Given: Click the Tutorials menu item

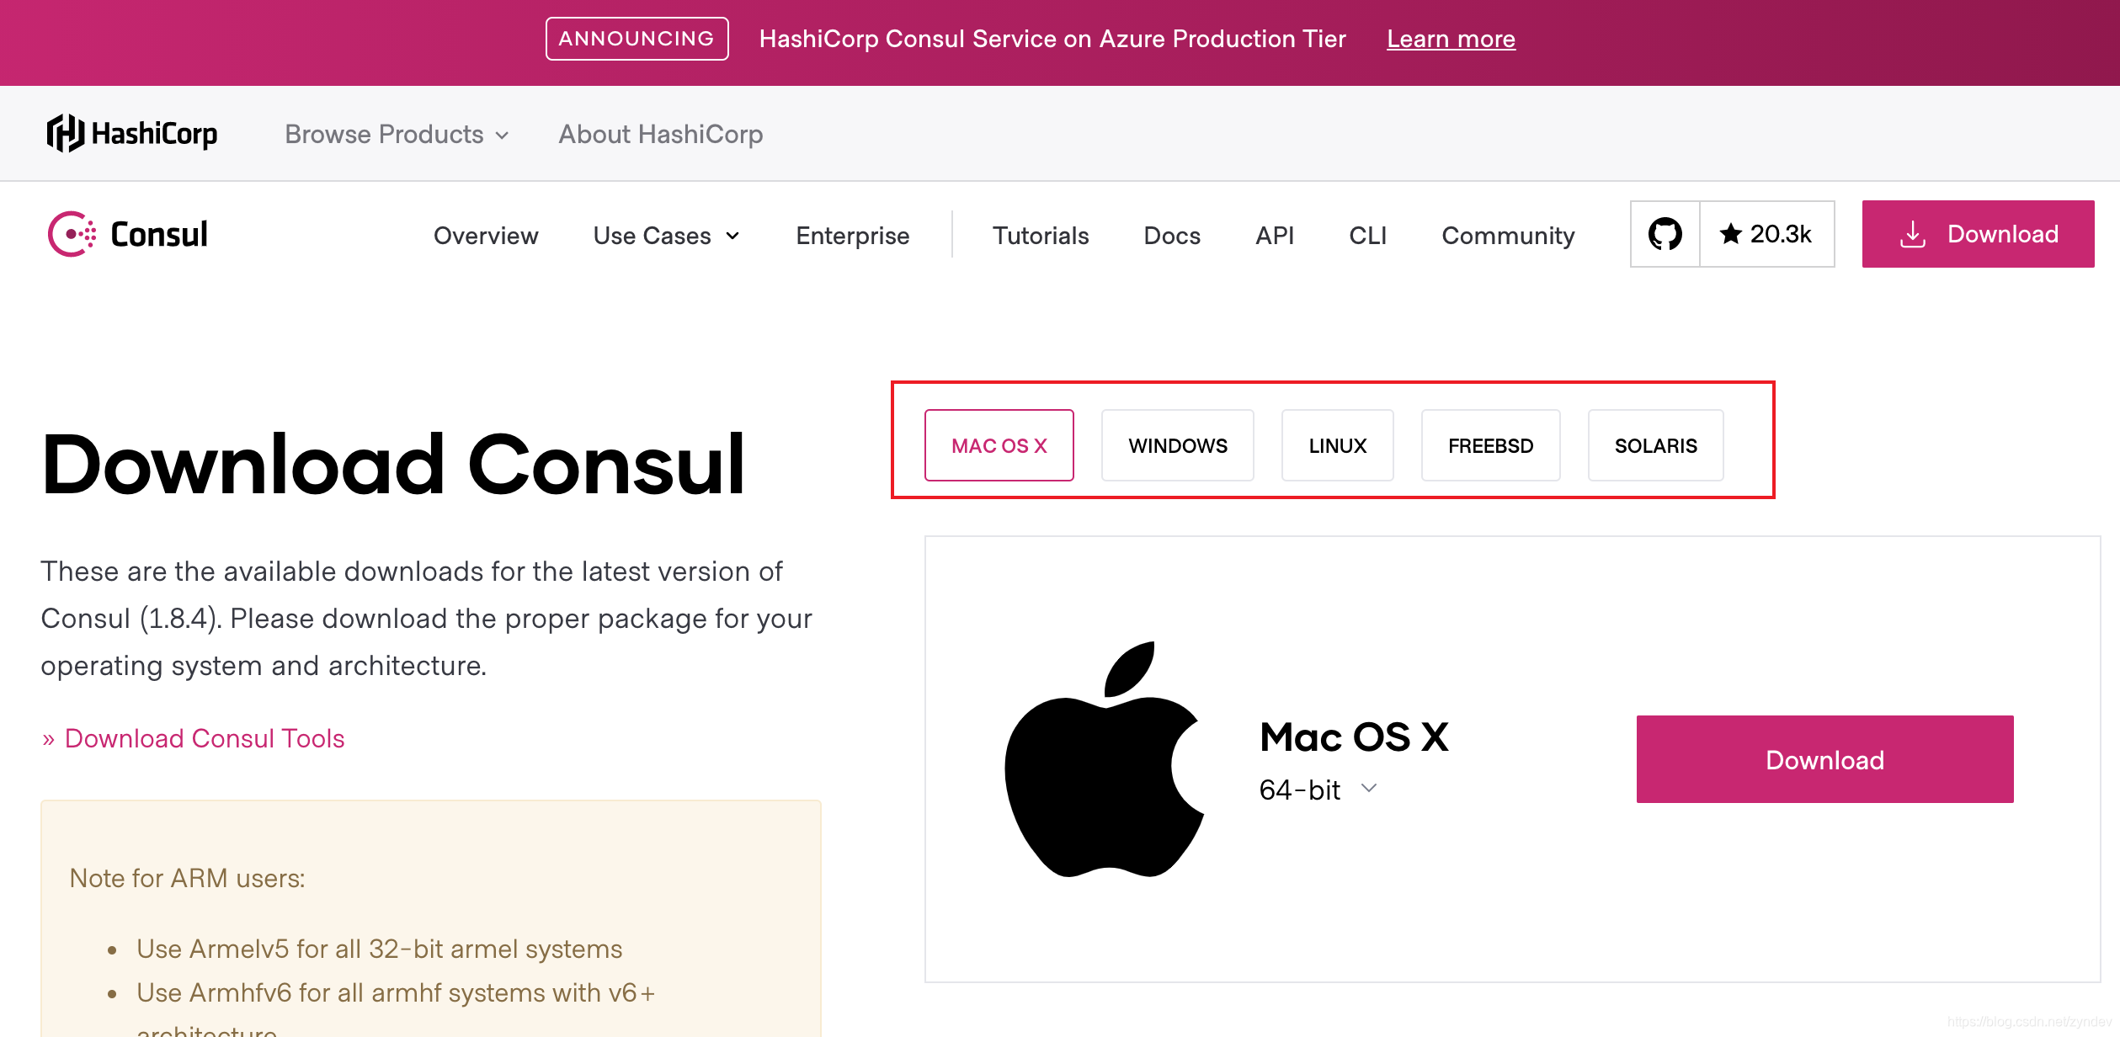Looking at the screenshot, I should pos(1040,232).
